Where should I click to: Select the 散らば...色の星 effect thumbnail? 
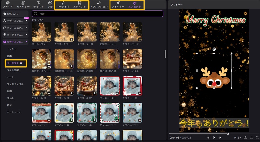point(110,59)
